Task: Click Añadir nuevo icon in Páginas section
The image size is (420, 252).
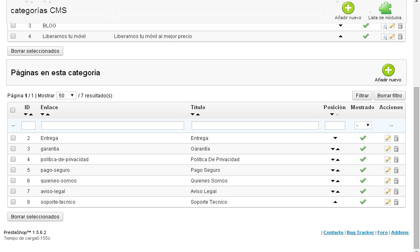Action: tap(388, 70)
